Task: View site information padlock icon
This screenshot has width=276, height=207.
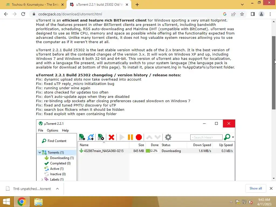Action: tap(34, 14)
